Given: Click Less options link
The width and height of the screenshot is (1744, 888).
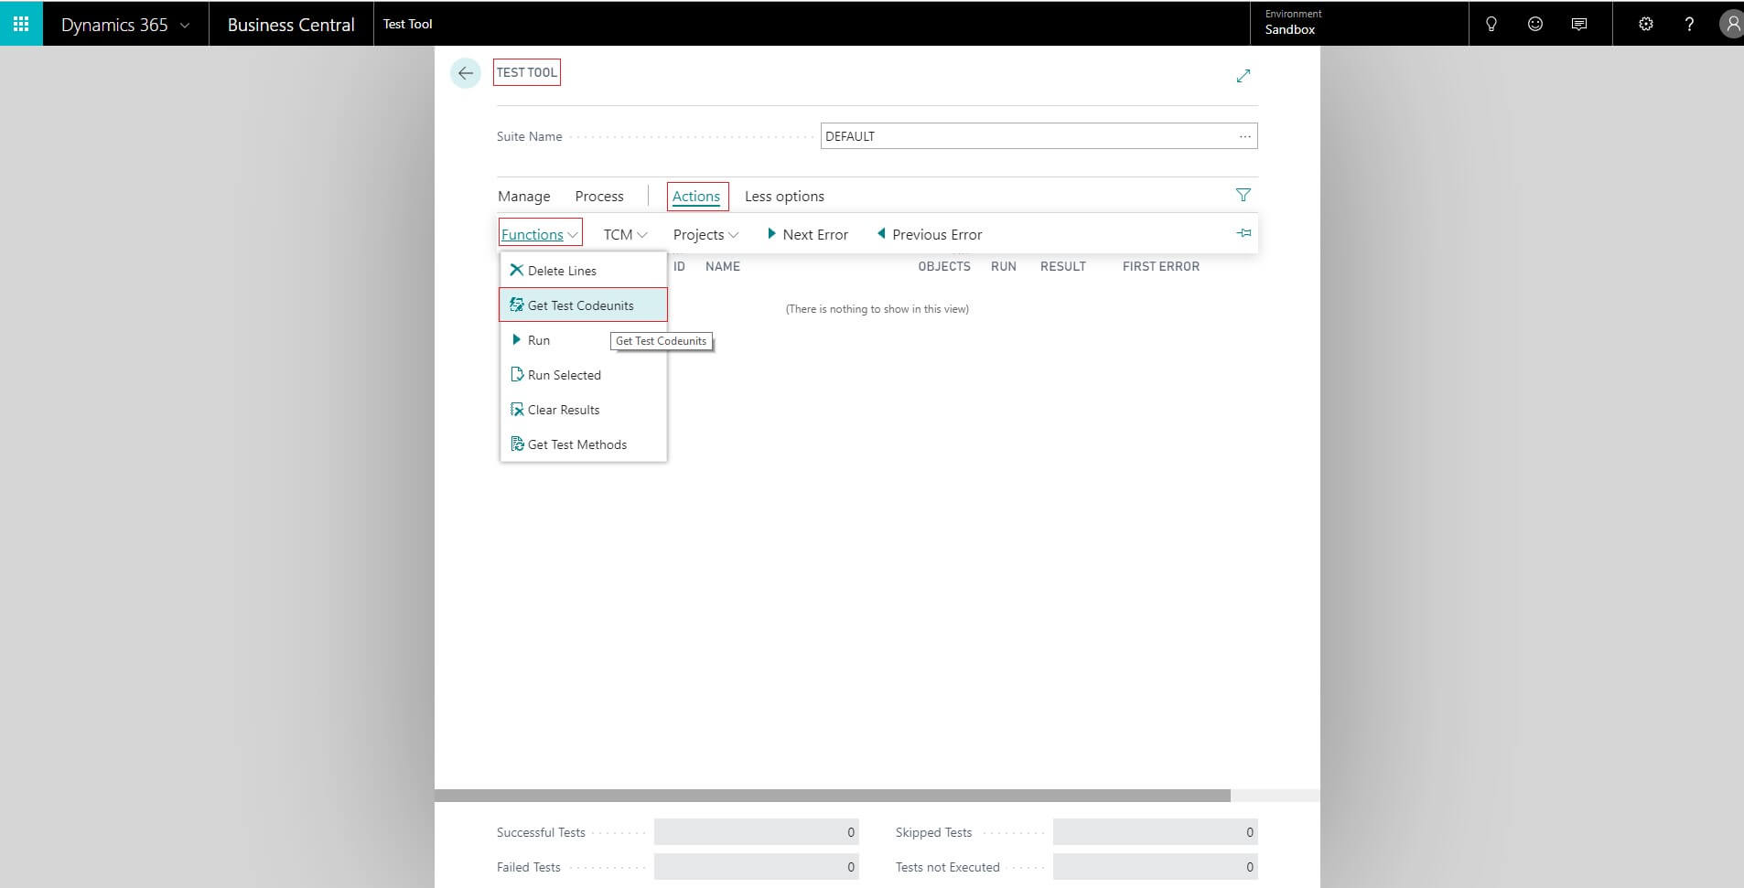Looking at the screenshot, I should point(784,196).
